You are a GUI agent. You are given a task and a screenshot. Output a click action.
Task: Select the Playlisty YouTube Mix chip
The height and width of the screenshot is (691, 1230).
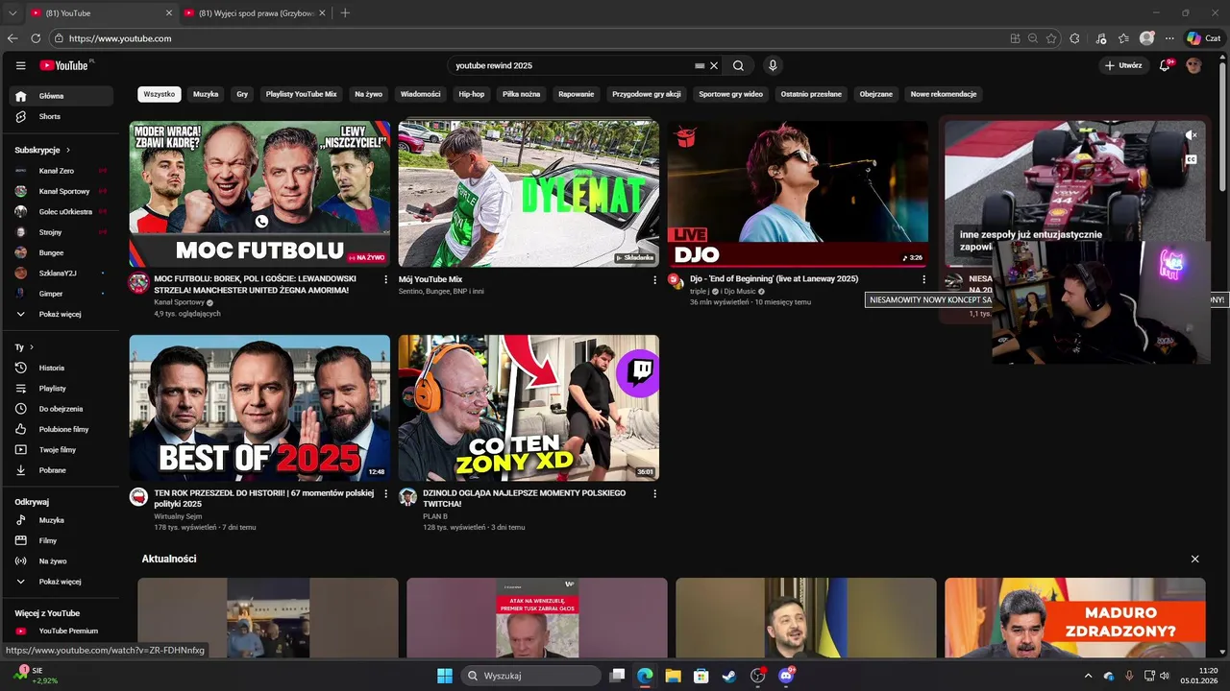(x=302, y=94)
